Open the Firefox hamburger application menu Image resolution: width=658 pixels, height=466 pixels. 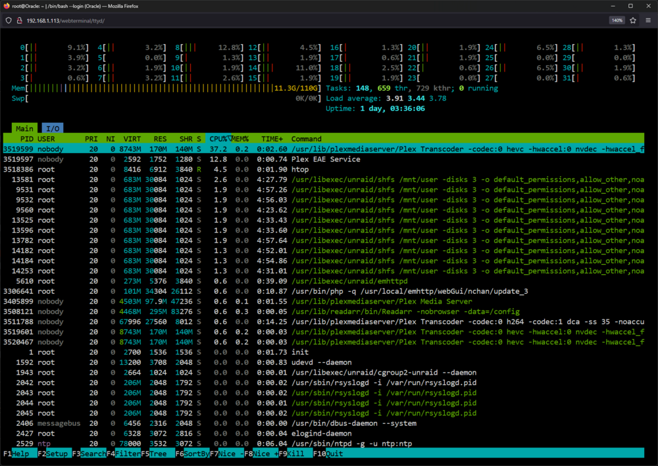(648, 20)
